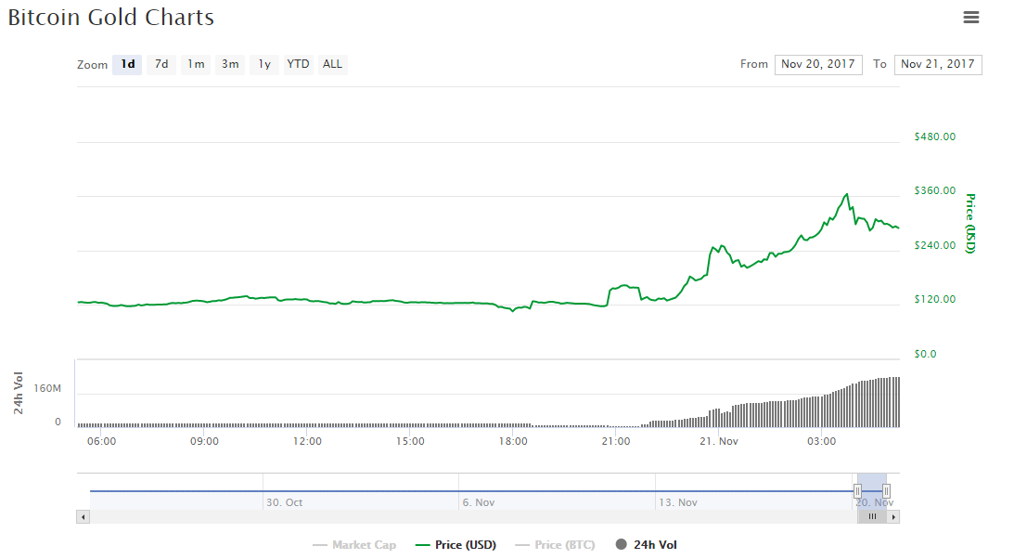Open the From date picker showing Nov 20, 2017

click(x=817, y=64)
